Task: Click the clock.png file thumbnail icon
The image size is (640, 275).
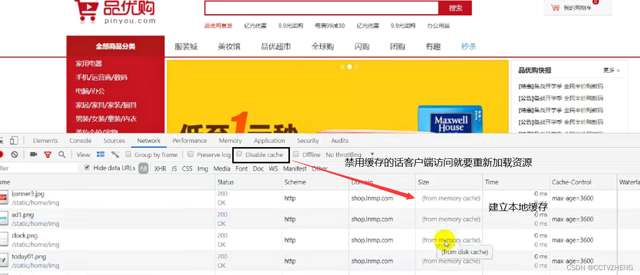Action: click(4, 240)
